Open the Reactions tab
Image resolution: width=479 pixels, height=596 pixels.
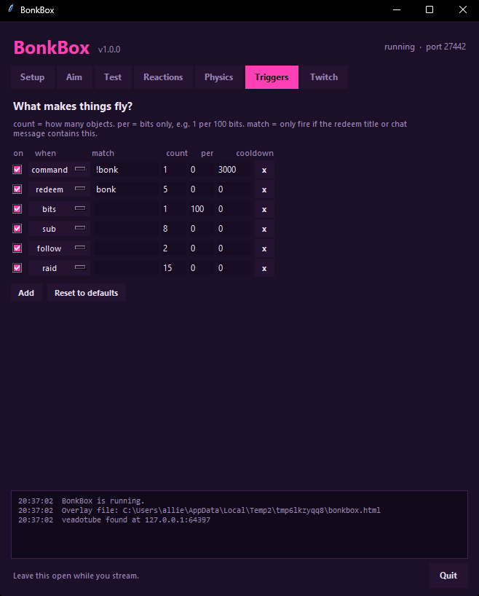(163, 77)
